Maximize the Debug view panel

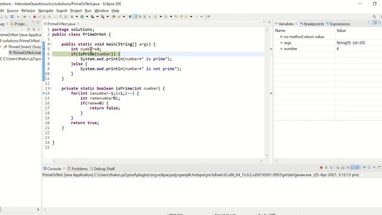(38, 23)
